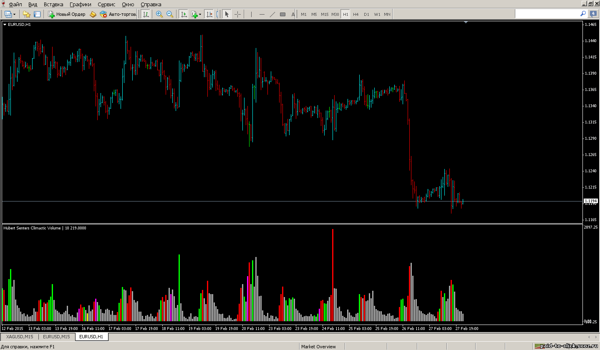Click the tab scroll left arrow
Viewport: 600px width, 350px height.
point(589,337)
